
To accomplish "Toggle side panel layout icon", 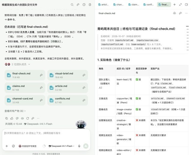I will pyautogui.click(x=186, y=5).
